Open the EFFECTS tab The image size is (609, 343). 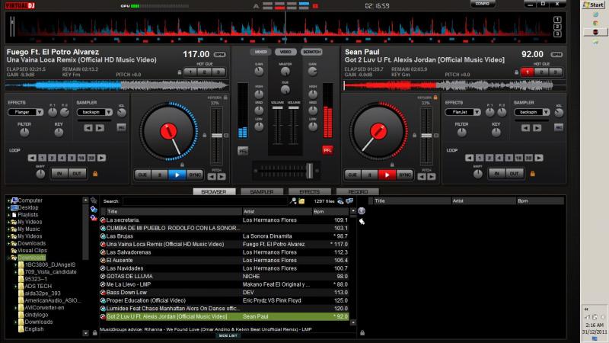coord(308,192)
